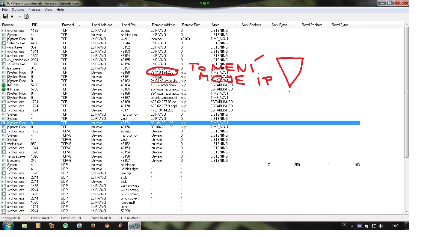Open the volume speaker tray icon
The height and width of the screenshot is (237, 424).
click(381, 226)
